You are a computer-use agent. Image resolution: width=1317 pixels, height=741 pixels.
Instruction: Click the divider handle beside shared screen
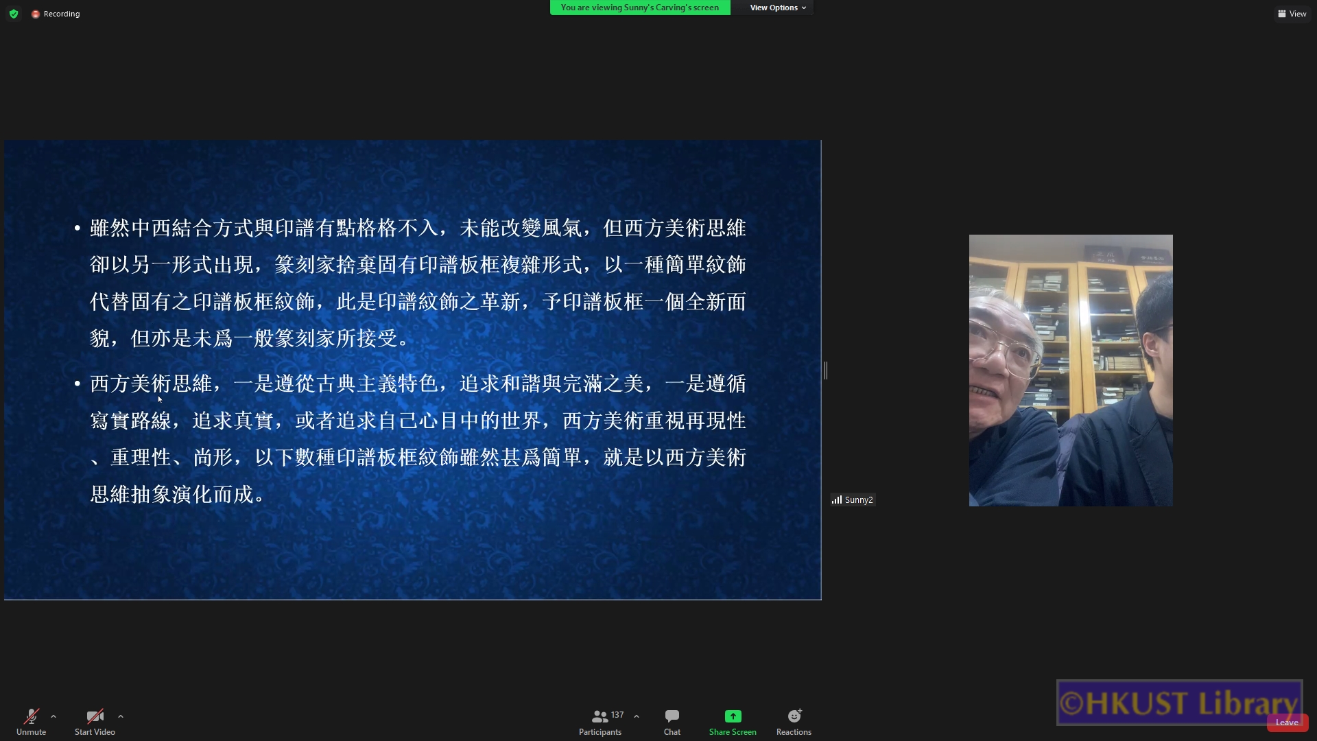826,370
